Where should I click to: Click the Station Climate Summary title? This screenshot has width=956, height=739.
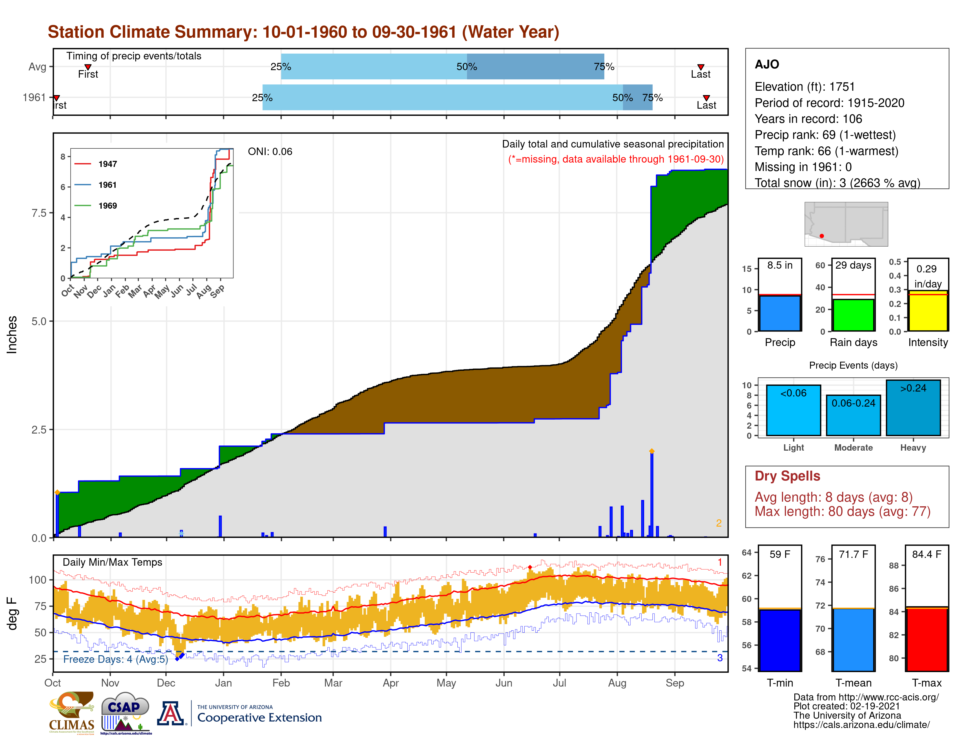pos(303,32)
